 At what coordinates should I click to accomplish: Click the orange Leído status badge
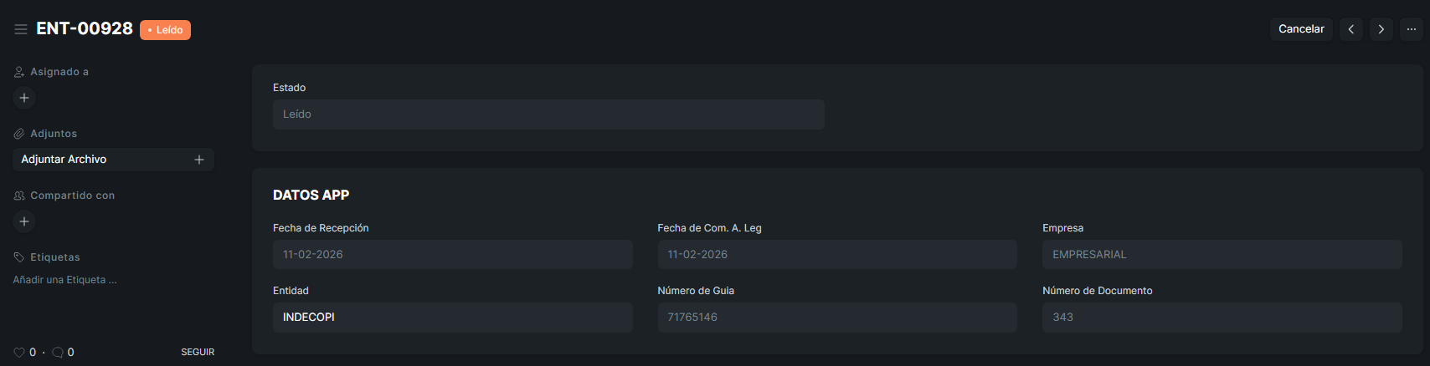click(166, 30)
